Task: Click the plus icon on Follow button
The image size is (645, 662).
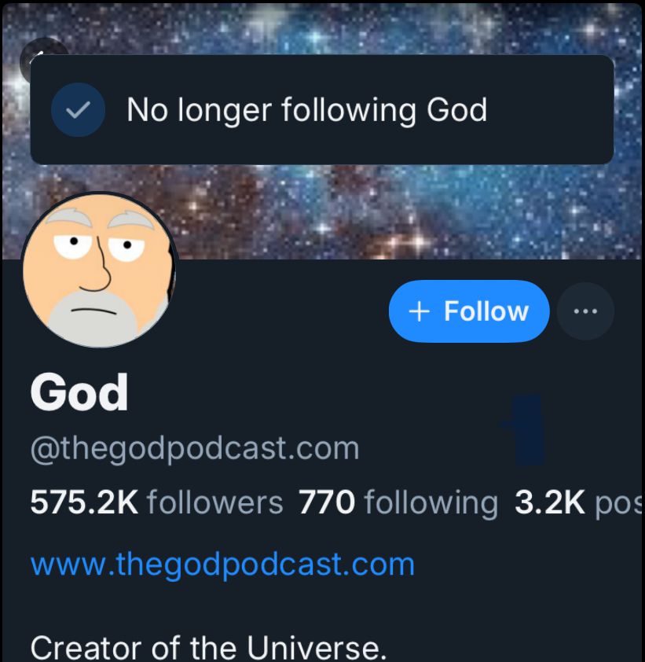Action: pyautogui.click(x=419, y=311)
